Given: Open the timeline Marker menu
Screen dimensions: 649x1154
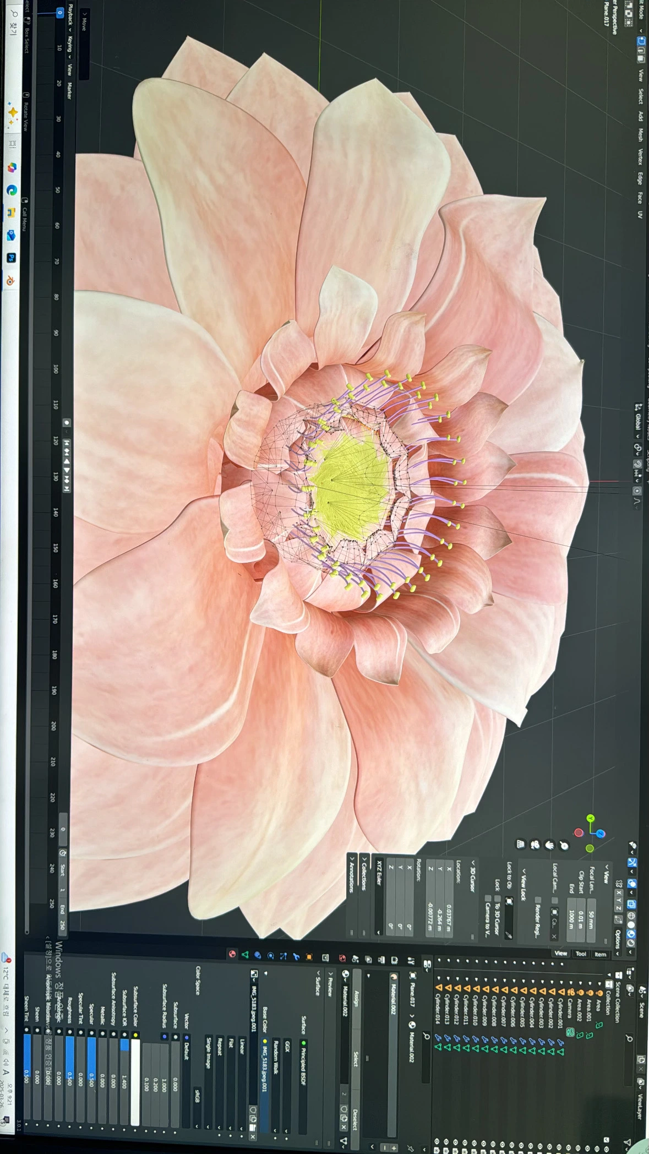Looking at the screenshot, I should click(x=69, y=91).
